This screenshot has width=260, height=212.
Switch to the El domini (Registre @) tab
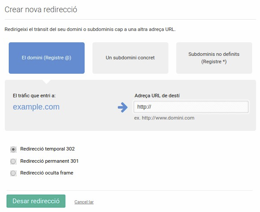click(47, 58)
